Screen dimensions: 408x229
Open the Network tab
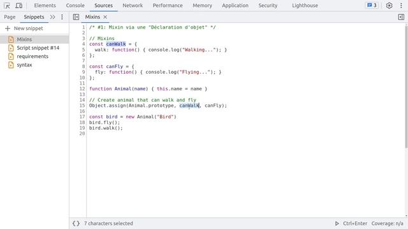[133, 6]
